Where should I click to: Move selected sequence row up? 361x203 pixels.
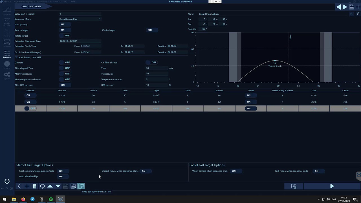50,186
